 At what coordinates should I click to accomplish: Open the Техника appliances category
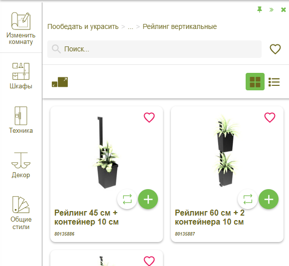[21, 120]
